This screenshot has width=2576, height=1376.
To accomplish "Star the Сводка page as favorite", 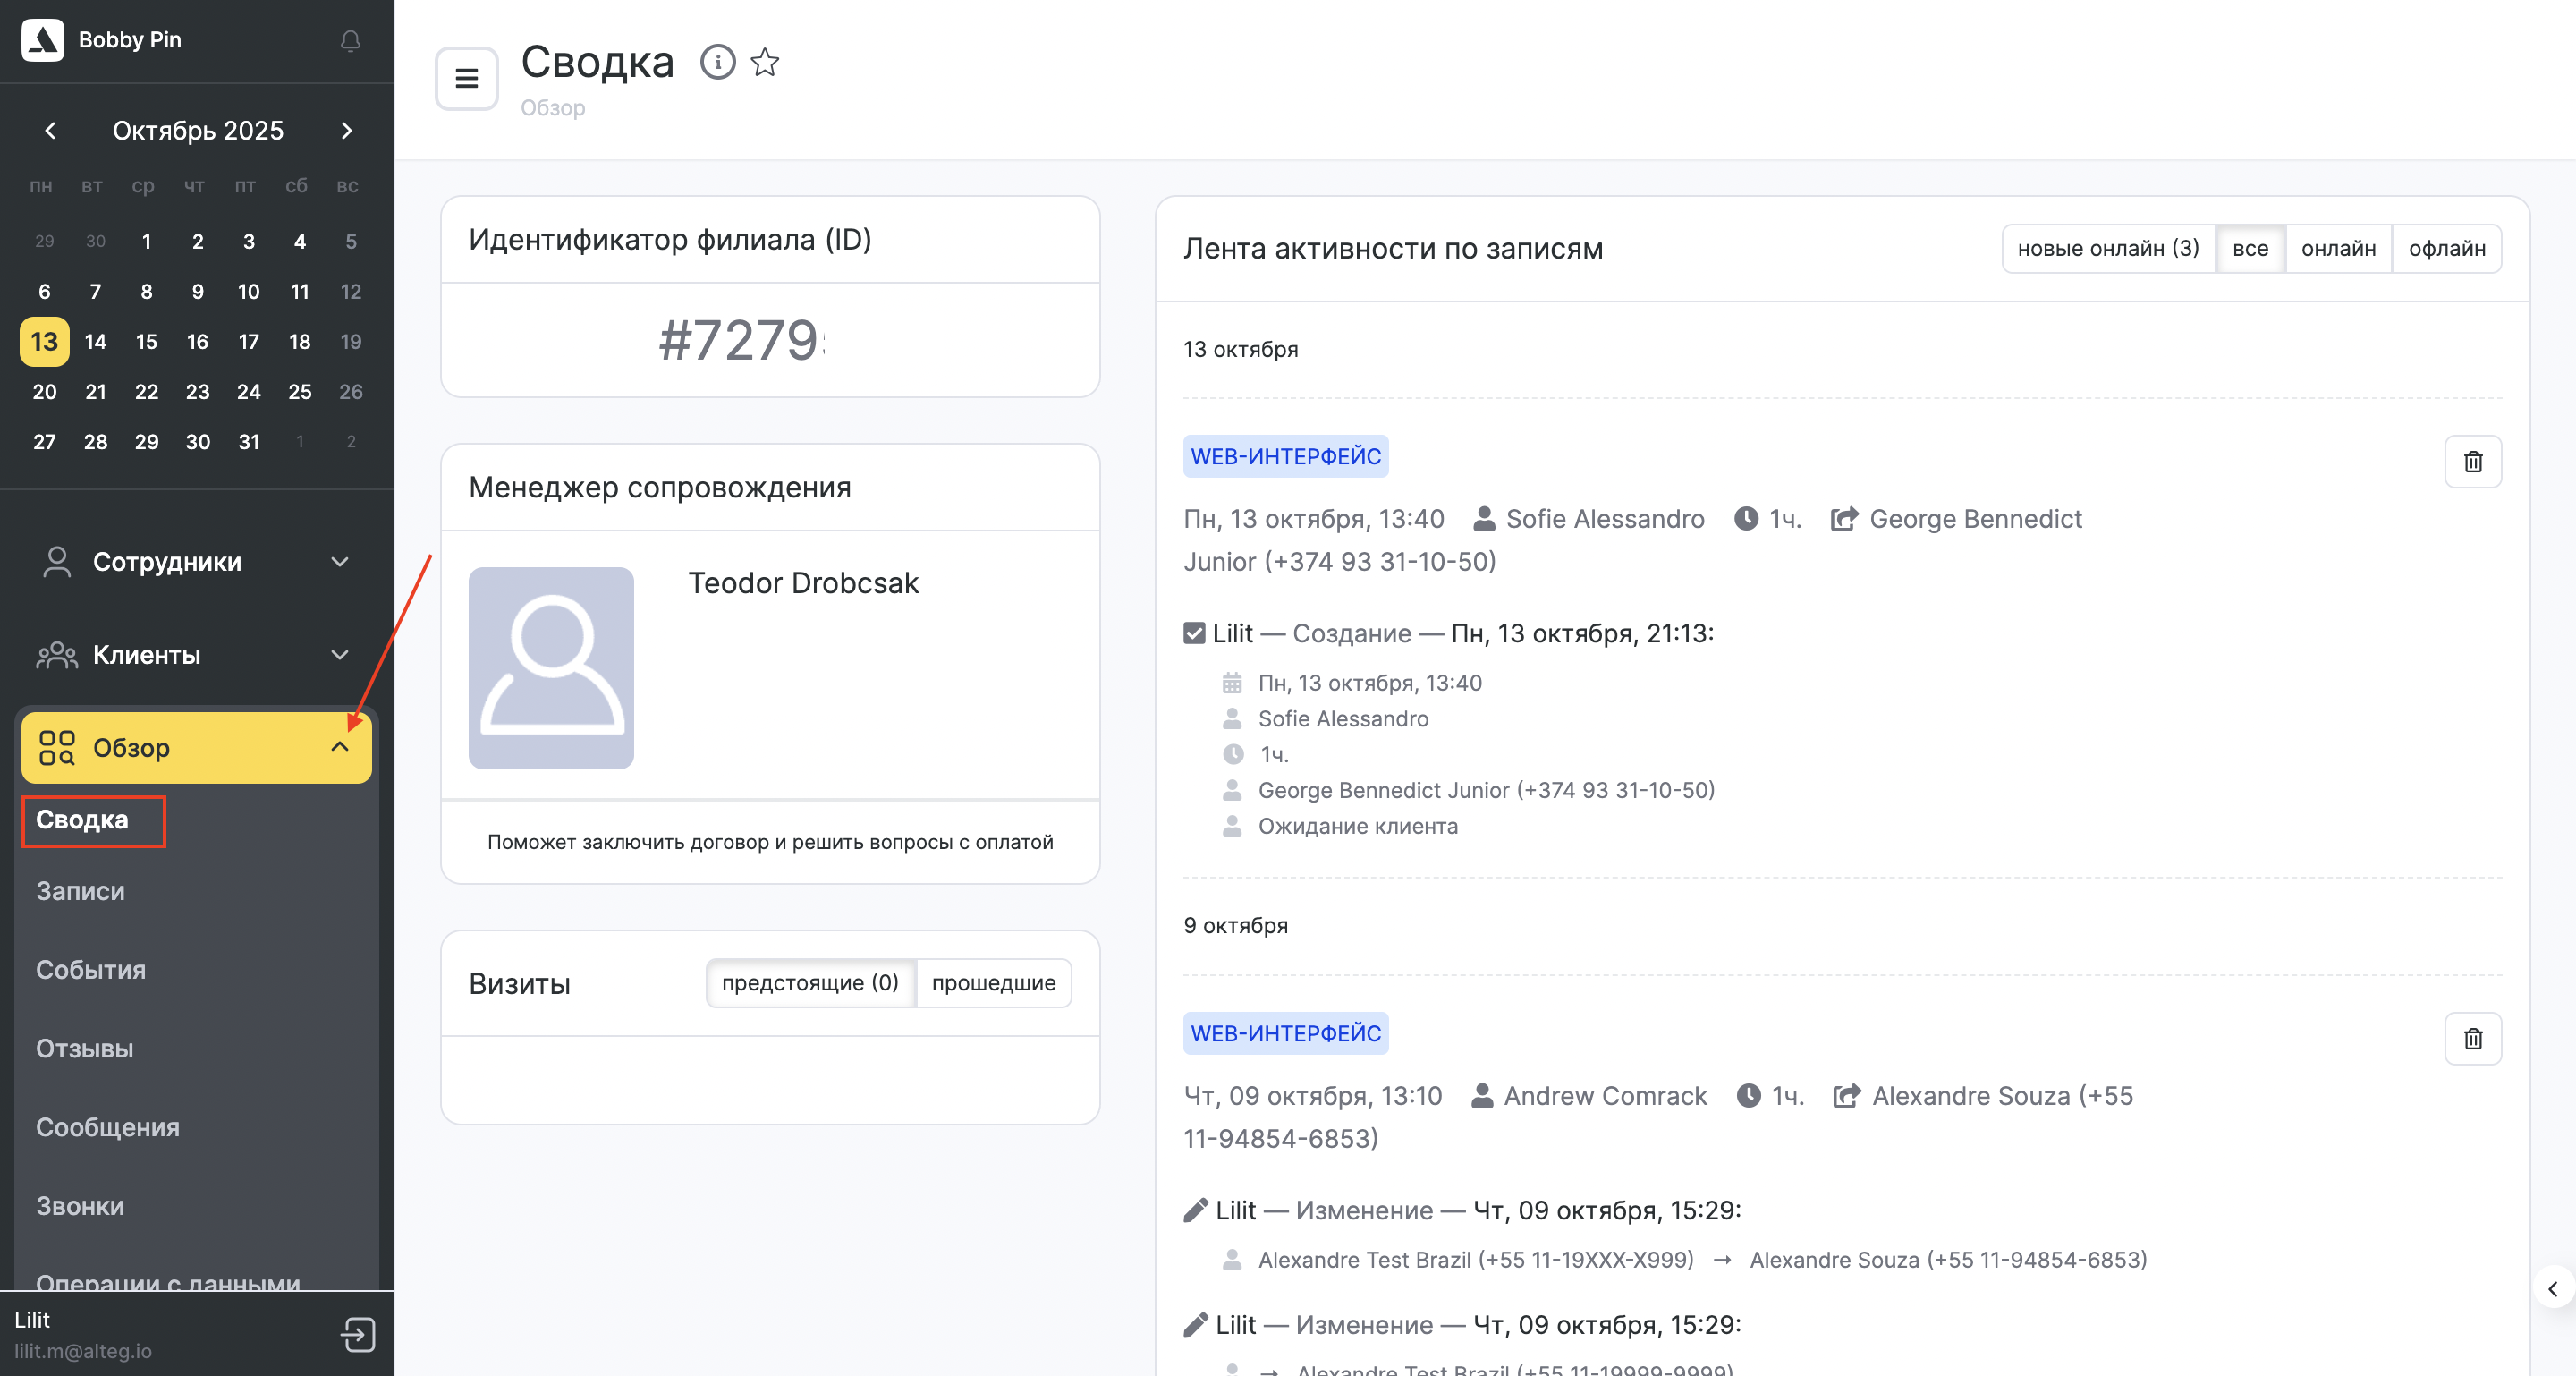I will tap(765, 62).
